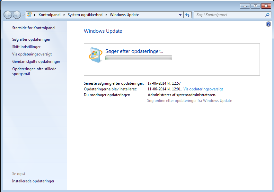
Task: Click the Control Panel icon in address bar
Action: (29, 15)
